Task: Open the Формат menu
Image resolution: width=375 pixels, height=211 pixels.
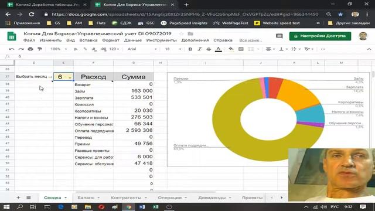Action: (111, 40)
